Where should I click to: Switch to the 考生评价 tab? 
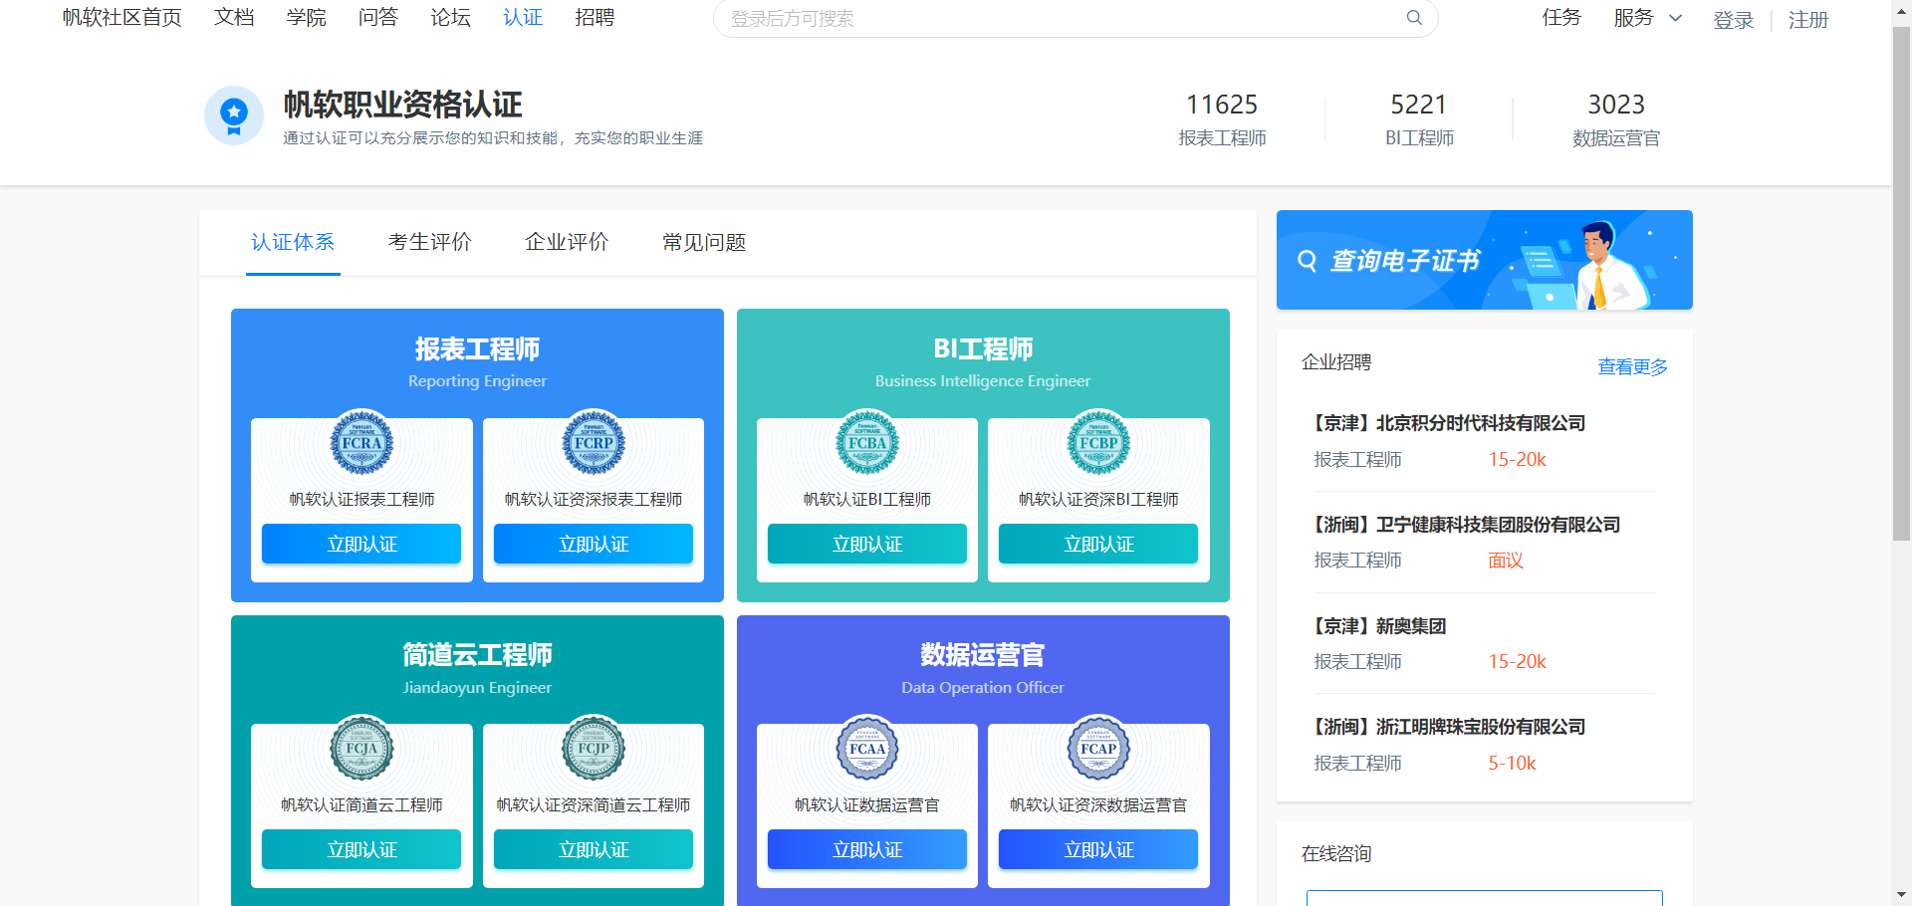429,242
